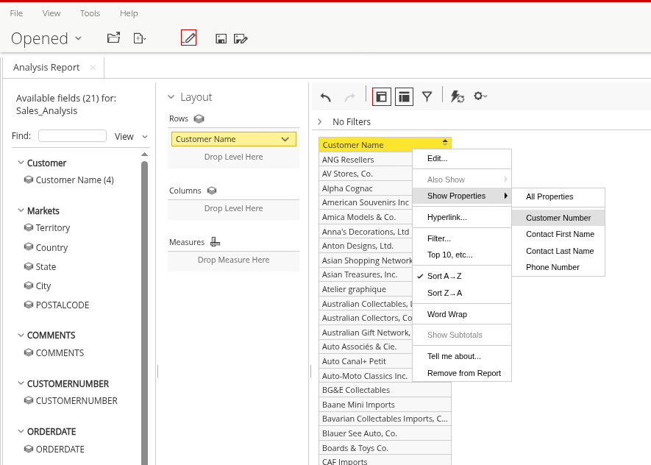
Task: Select Customer Number from properties submenu
Action: tap(558, 218)
